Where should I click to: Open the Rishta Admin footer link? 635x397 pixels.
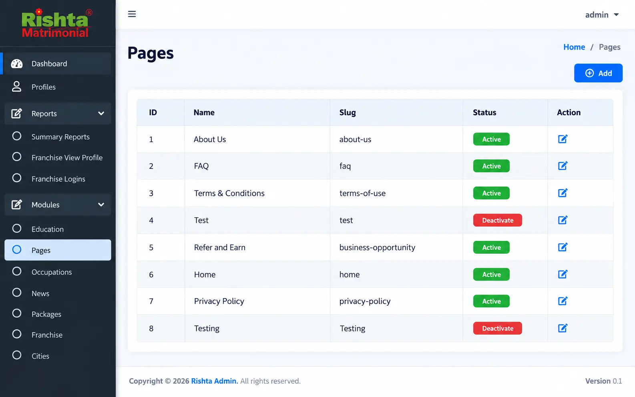[215, 381]
